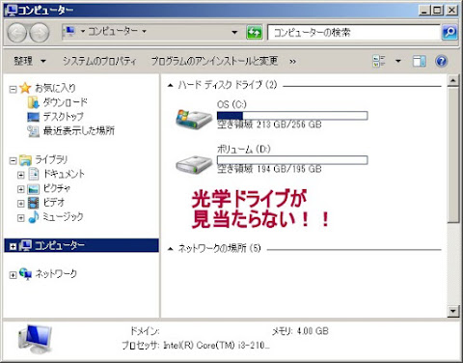Select デスクトップ in favorites
463x363 pixels.
[x=64, y=117]
